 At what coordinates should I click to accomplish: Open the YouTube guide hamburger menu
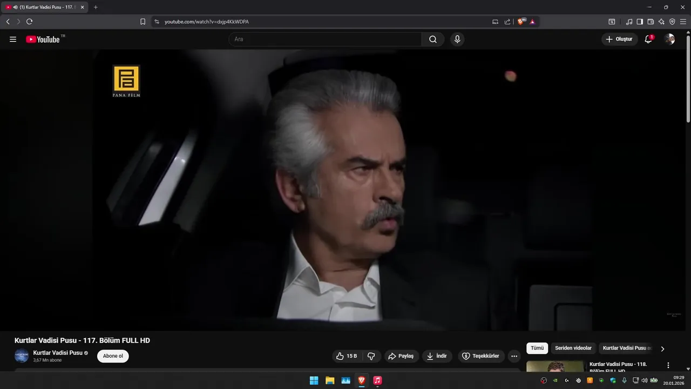[x=13, y=39]
